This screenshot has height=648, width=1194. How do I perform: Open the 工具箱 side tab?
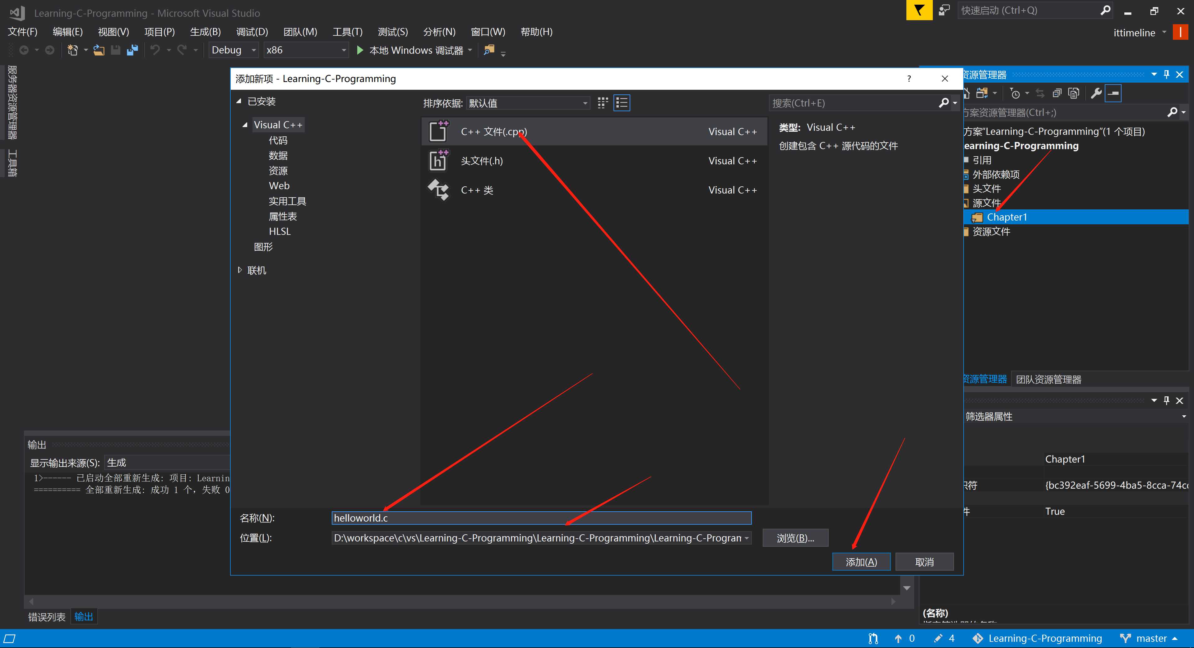[12, 163]
